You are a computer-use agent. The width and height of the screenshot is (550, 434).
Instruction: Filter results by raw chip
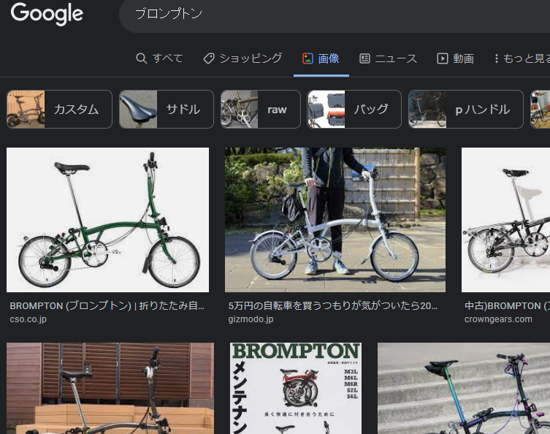(261, 109)
